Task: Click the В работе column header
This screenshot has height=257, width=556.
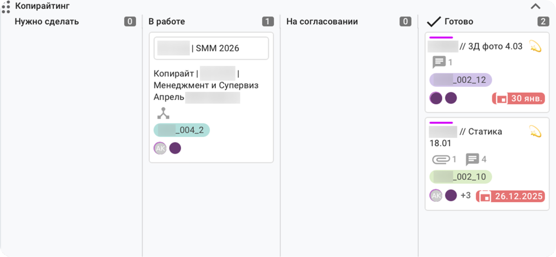Action: pos(167,22)
